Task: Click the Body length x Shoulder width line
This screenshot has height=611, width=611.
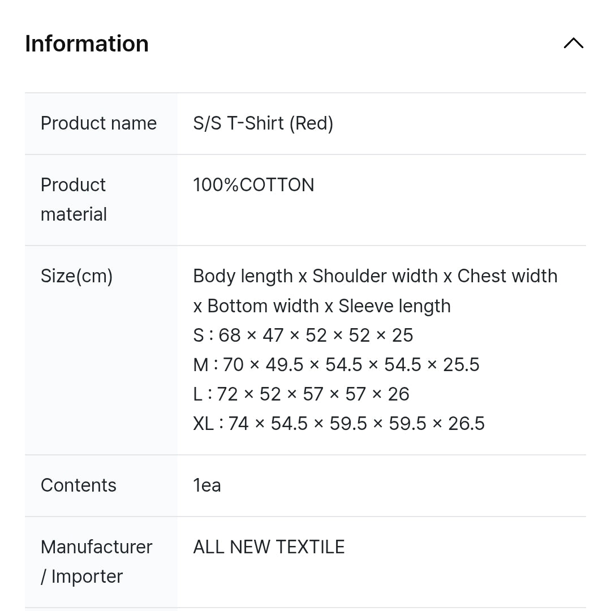Action: point(375,276)
